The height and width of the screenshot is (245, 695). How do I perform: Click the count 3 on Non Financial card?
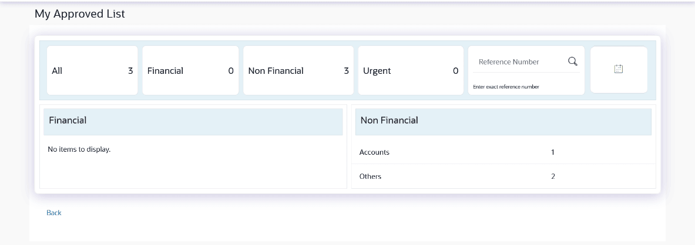tap(347, 71)
